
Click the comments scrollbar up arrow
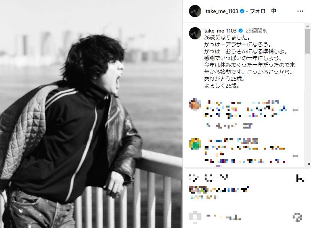(308, 26)
